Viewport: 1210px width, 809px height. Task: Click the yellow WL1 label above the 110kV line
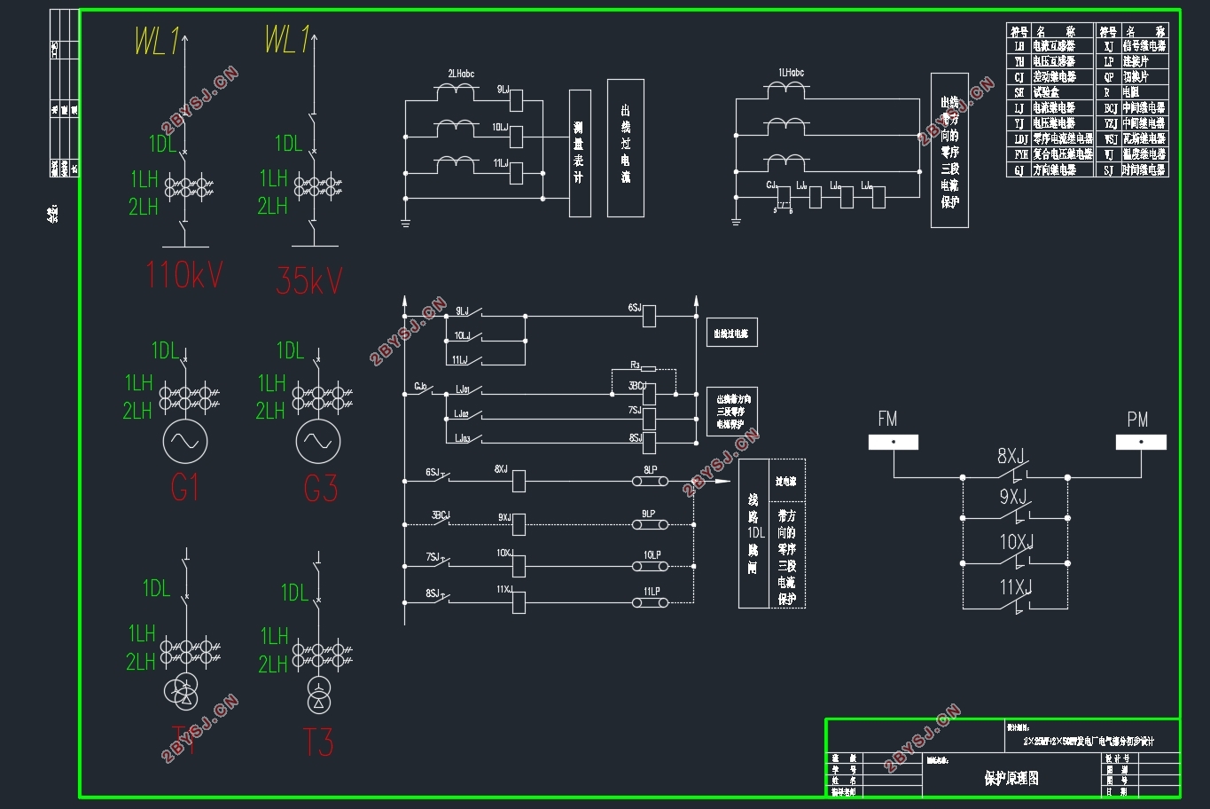pyautogui.click(x=157, y=41)
